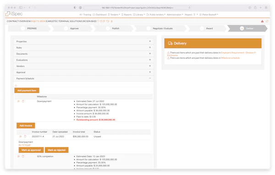Viewport: 275px width, 175px height.
Task: Click the Unpaid status cell
Action: pos(97,136)
